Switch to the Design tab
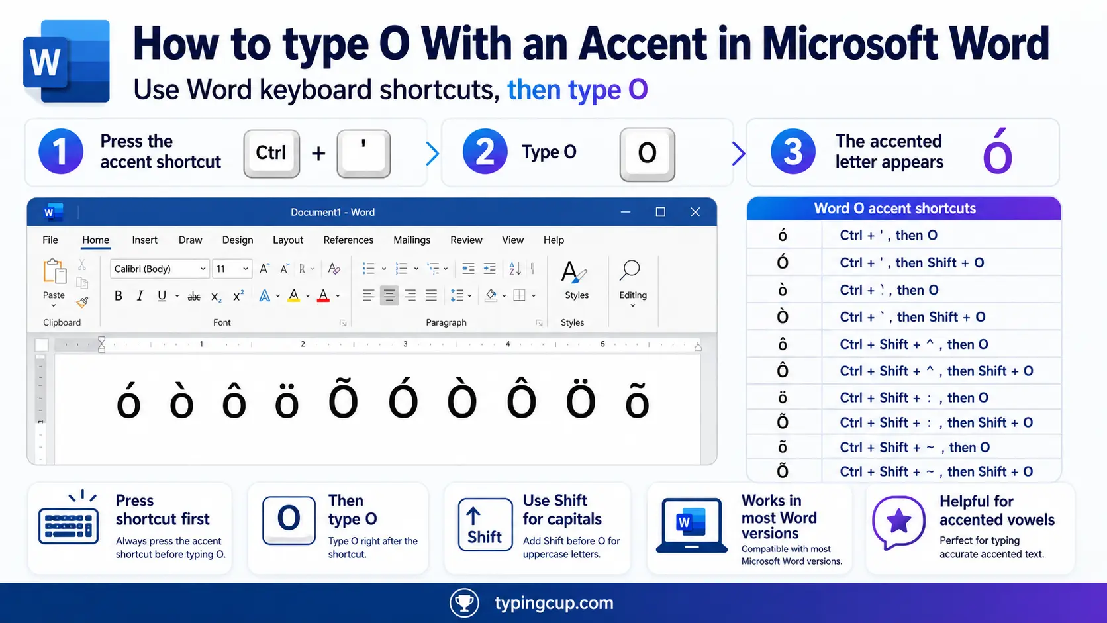Image resolution: width=1107 pixels, height=623 pixels. pos(238,240)
